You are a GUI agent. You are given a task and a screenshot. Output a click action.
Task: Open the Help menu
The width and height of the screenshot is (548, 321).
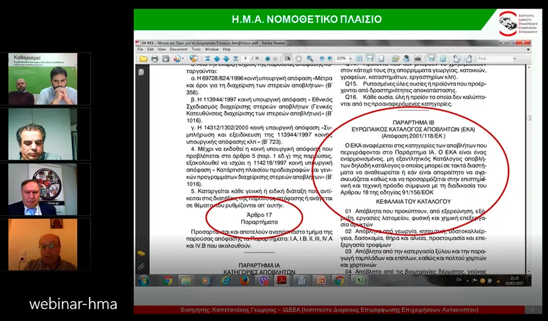click(x=227, y=49)
